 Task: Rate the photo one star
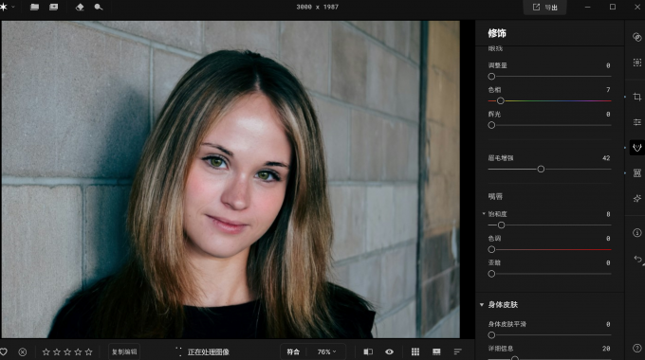(x=46, y=351)
